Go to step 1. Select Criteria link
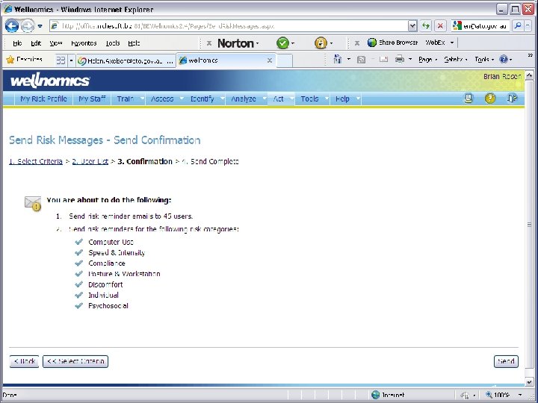This screenshot has height=403, width=538. click(36, 161)
